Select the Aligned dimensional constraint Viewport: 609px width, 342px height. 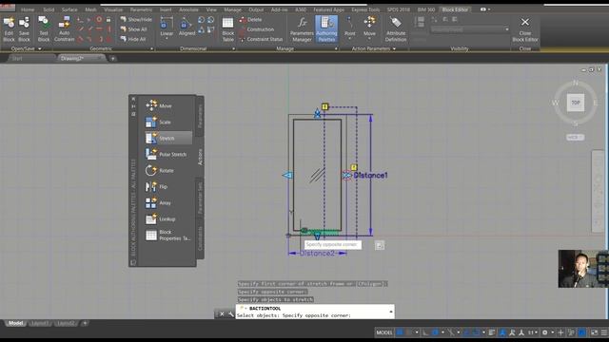(187, 28)
